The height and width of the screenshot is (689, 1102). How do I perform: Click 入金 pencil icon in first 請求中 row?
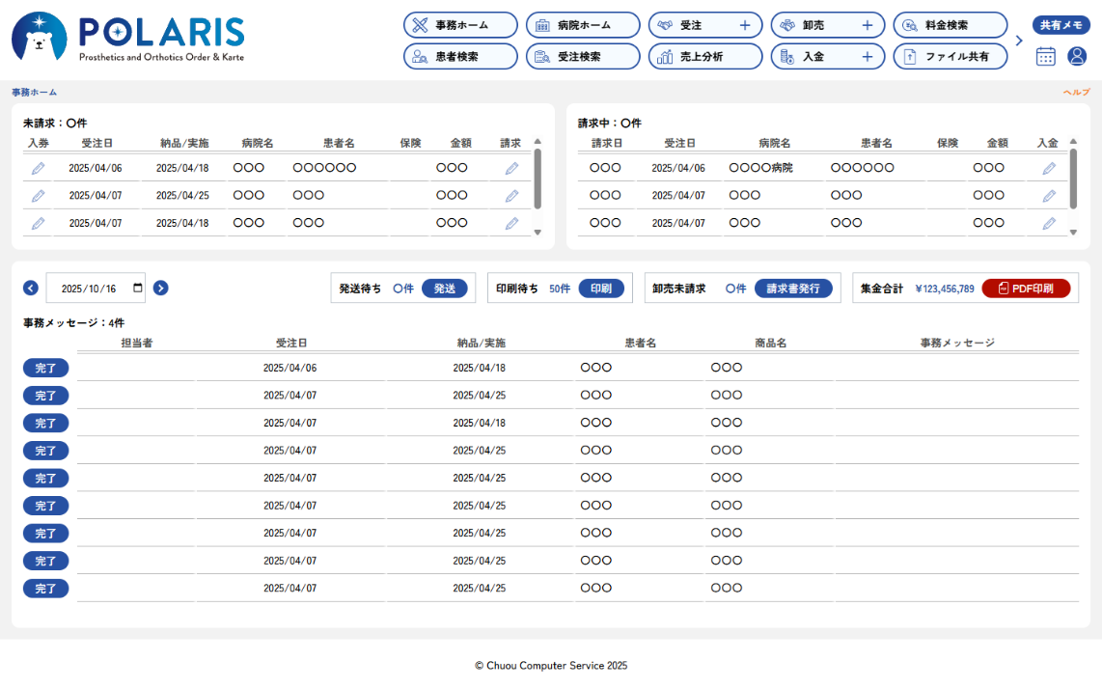(x=1049, y=168)
